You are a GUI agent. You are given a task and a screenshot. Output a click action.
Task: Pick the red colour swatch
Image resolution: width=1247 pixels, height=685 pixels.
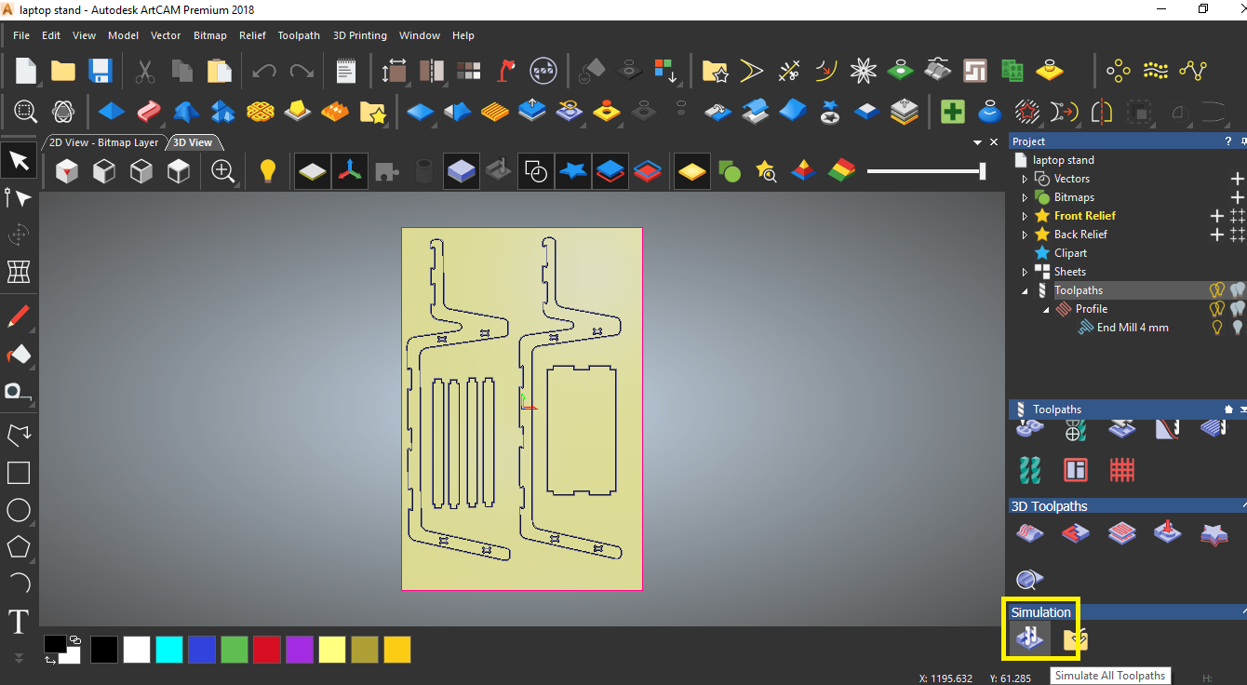click(x=267, y=650)
